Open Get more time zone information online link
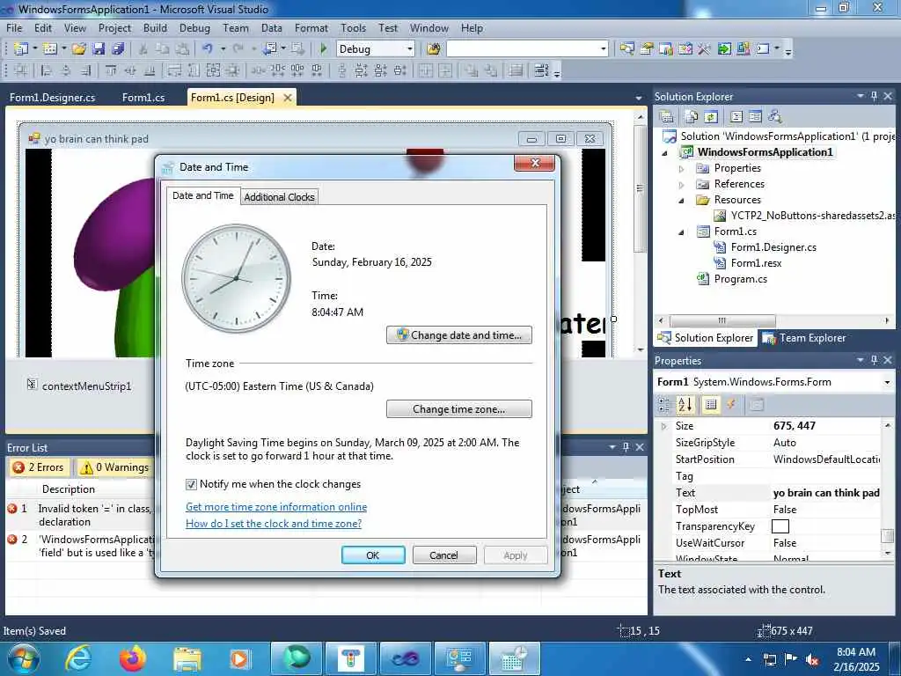901x676 pixels. (x=275, y=507)
